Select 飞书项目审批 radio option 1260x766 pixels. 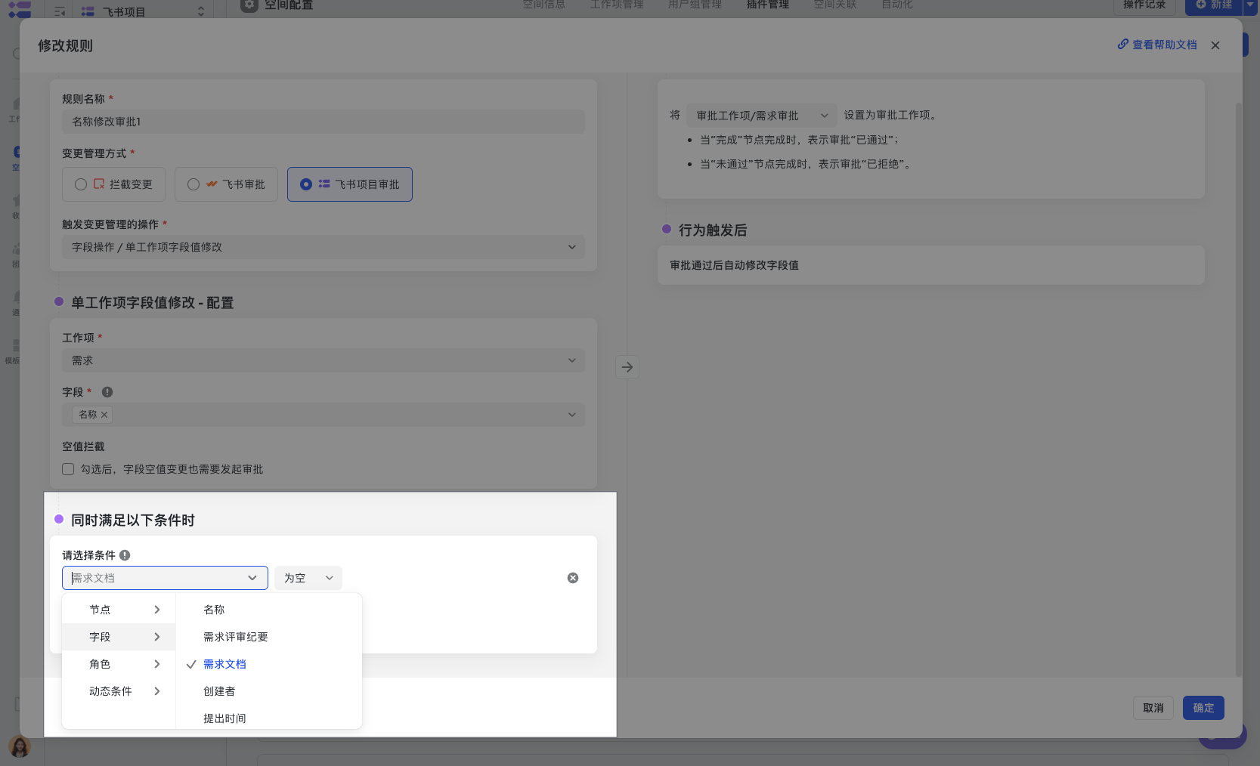click(350, 184)
